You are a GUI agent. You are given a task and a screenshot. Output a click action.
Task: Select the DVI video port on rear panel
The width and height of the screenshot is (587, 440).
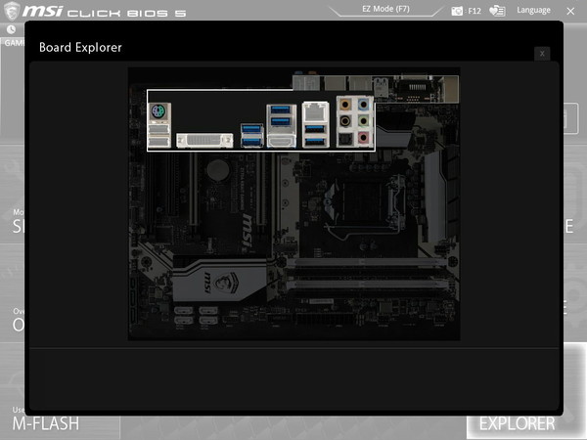pos(204,140)
